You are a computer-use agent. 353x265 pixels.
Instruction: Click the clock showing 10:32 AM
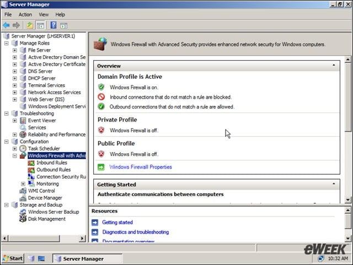coord(338,258)
